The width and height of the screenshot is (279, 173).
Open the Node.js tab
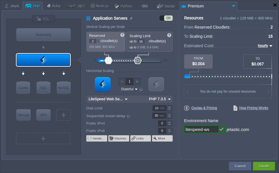pos(100,6)
